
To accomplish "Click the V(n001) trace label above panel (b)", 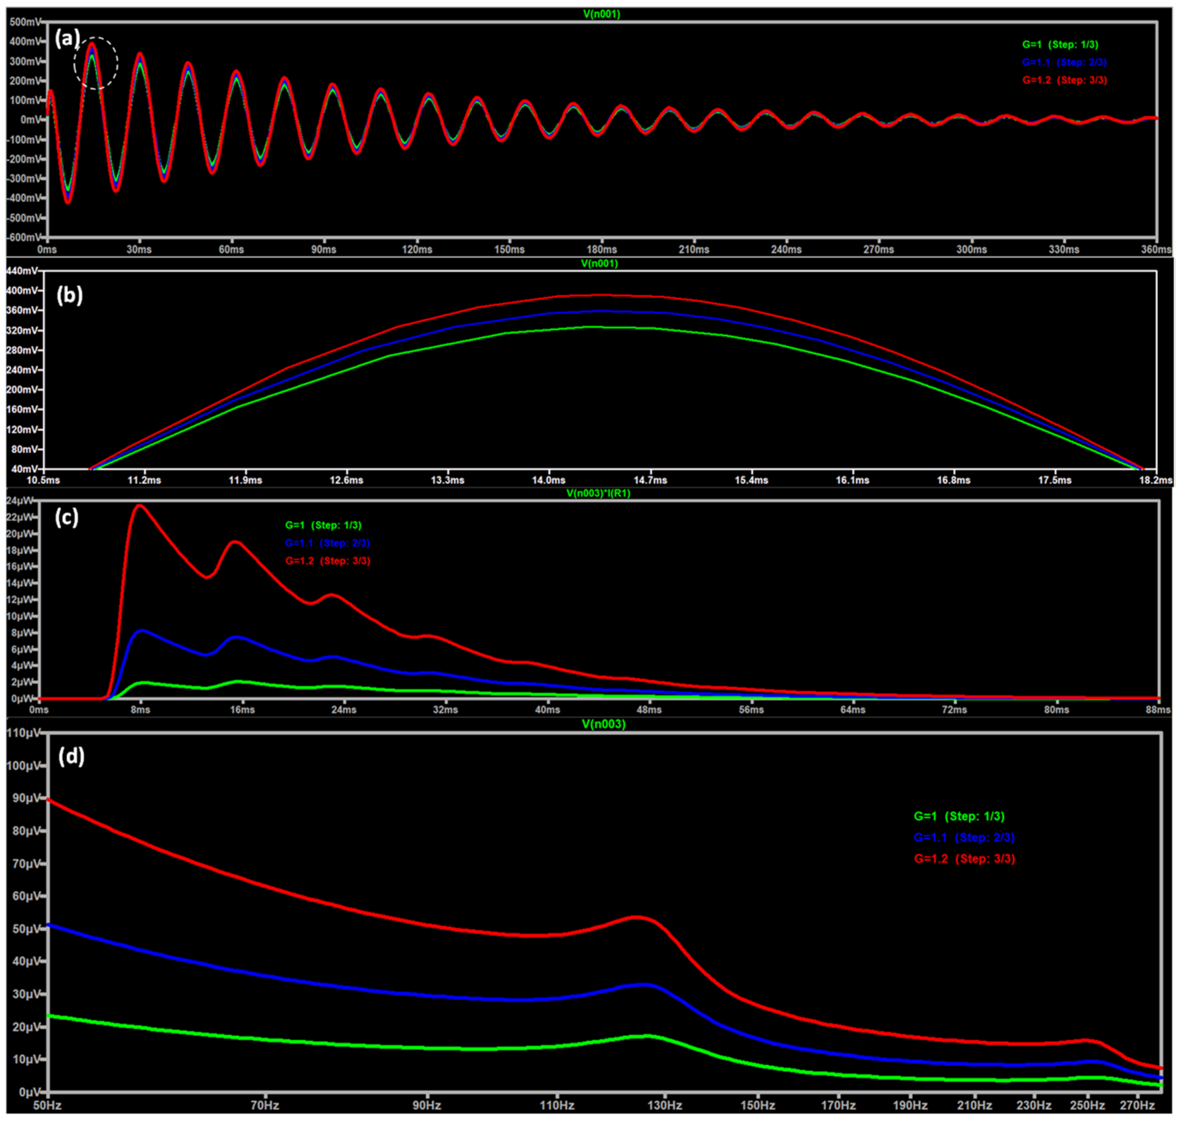I will pyautogui.click(x=599, y=264).
